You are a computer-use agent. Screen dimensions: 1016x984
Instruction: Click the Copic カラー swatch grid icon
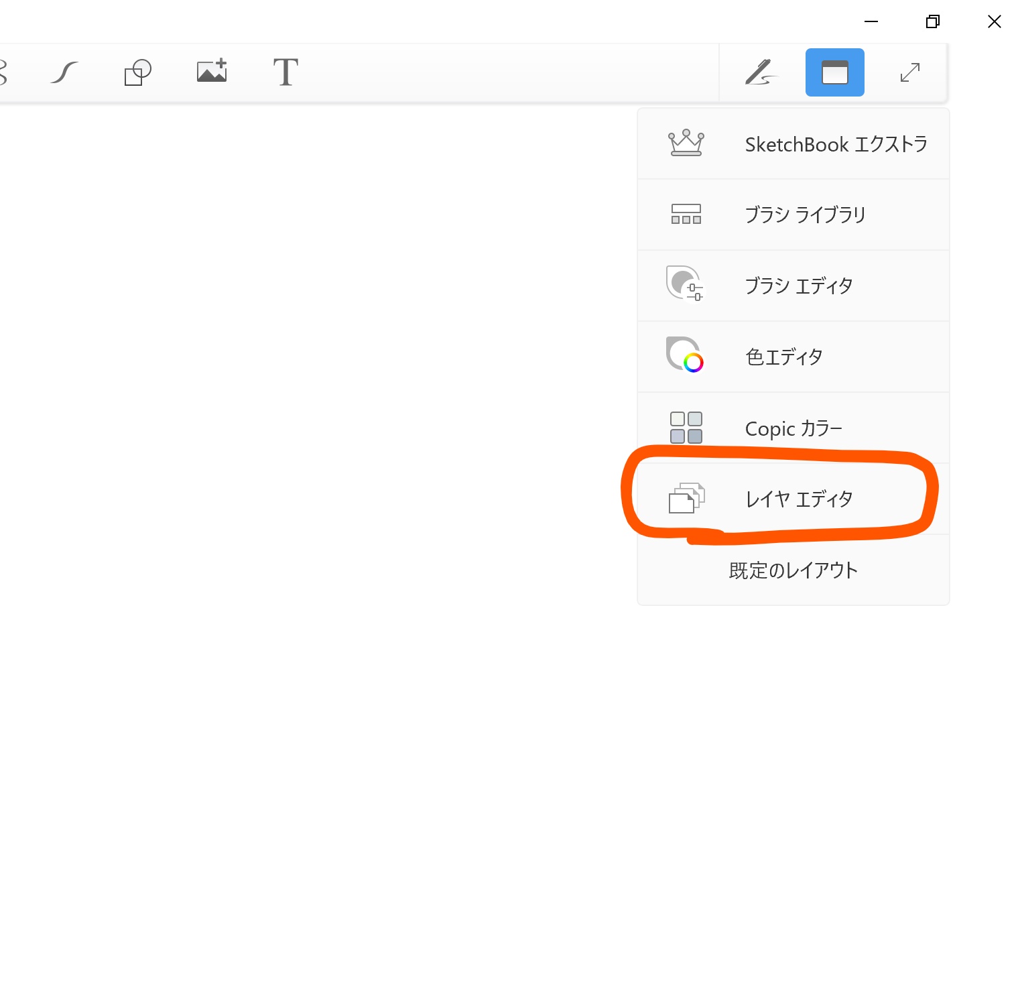[x=686, y=428]
